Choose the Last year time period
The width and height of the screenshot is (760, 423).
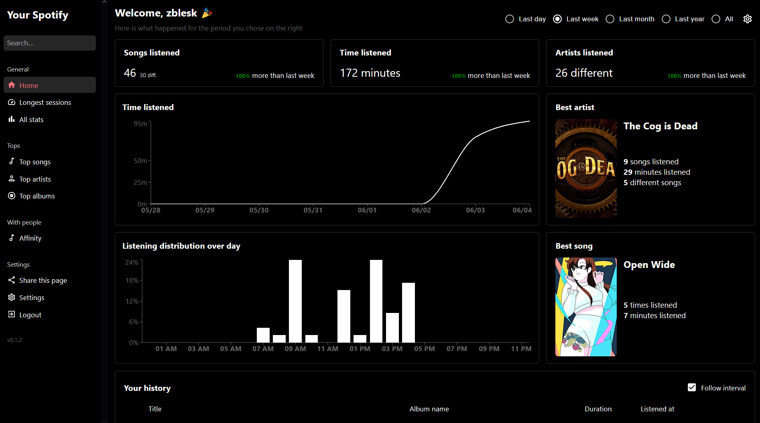tap(666, 19)
